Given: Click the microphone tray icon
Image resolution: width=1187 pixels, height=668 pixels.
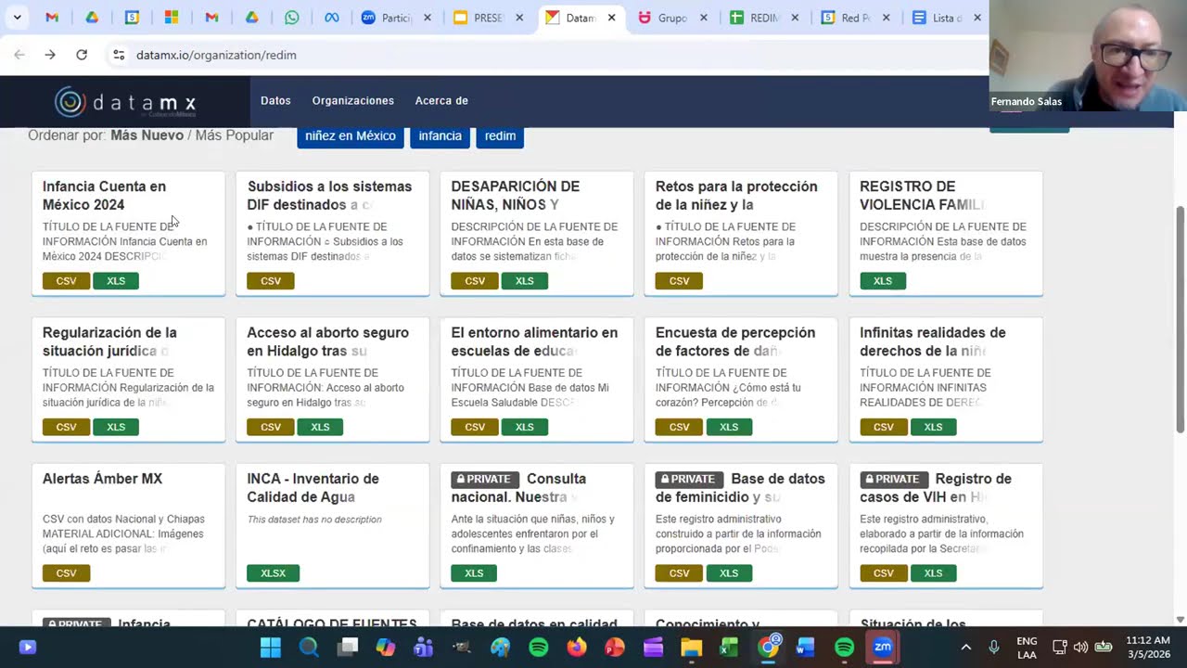Looking at the screenshot, I should click(994, 647).
